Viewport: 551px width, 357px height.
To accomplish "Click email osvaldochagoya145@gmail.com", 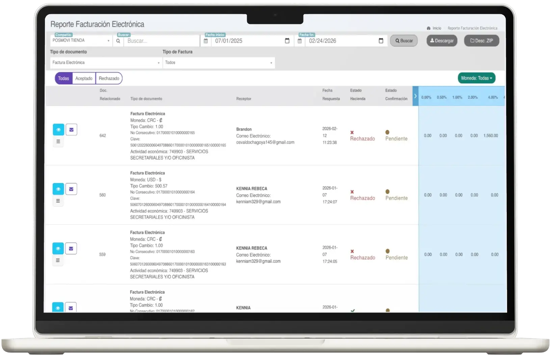I will coord(265,142).
